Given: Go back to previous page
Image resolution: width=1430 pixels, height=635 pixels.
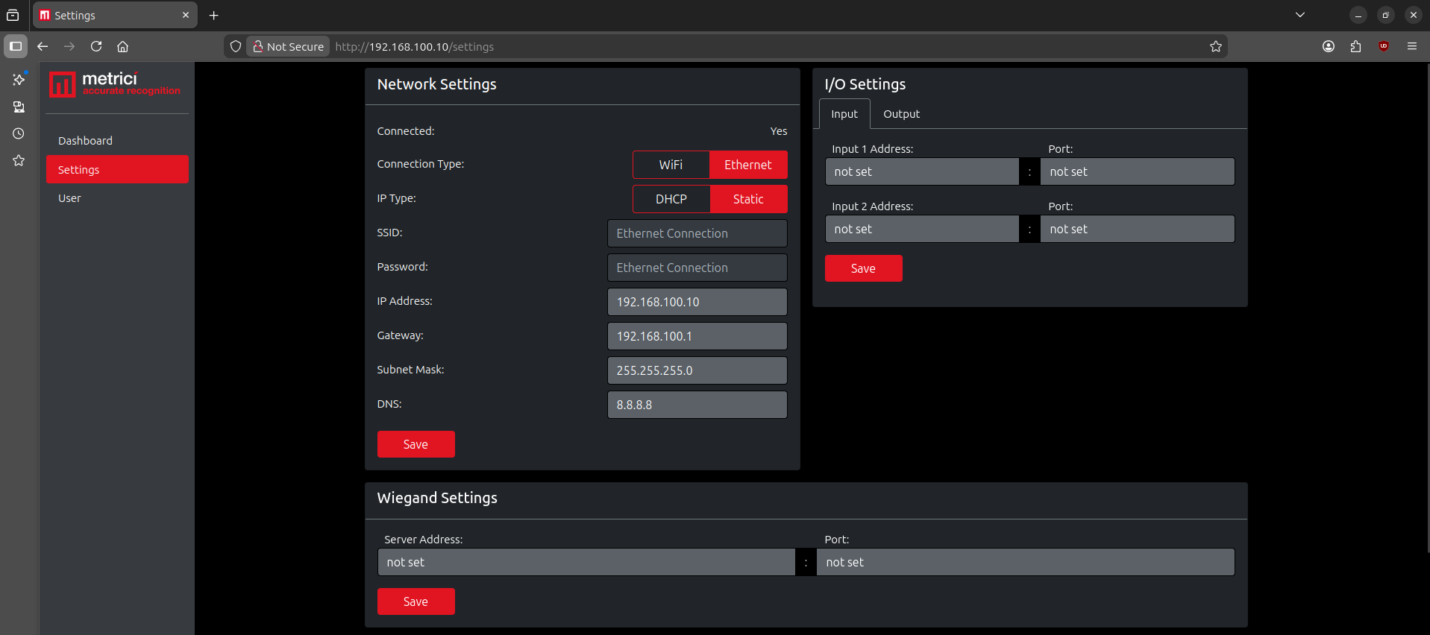Looking at the screenshot, I should pyautogui.click(x=43, y=46).
